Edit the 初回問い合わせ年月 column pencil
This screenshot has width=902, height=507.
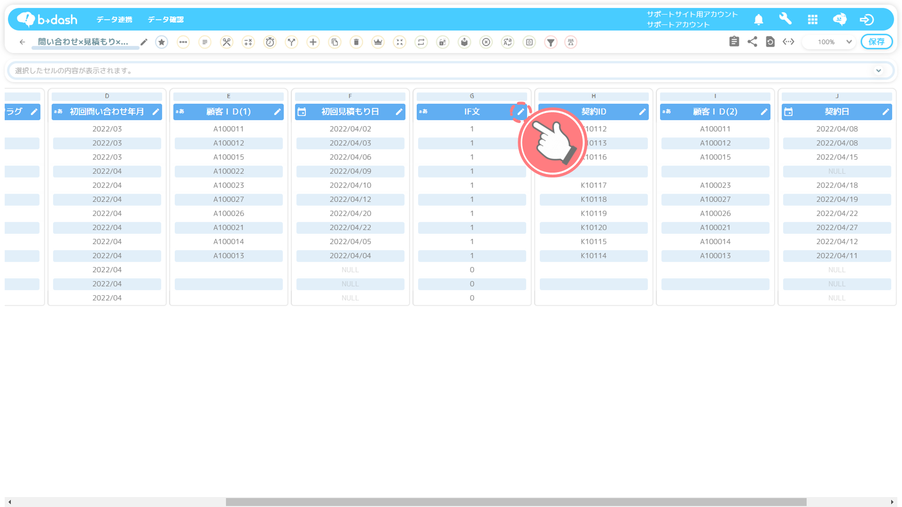pos(156,112)
